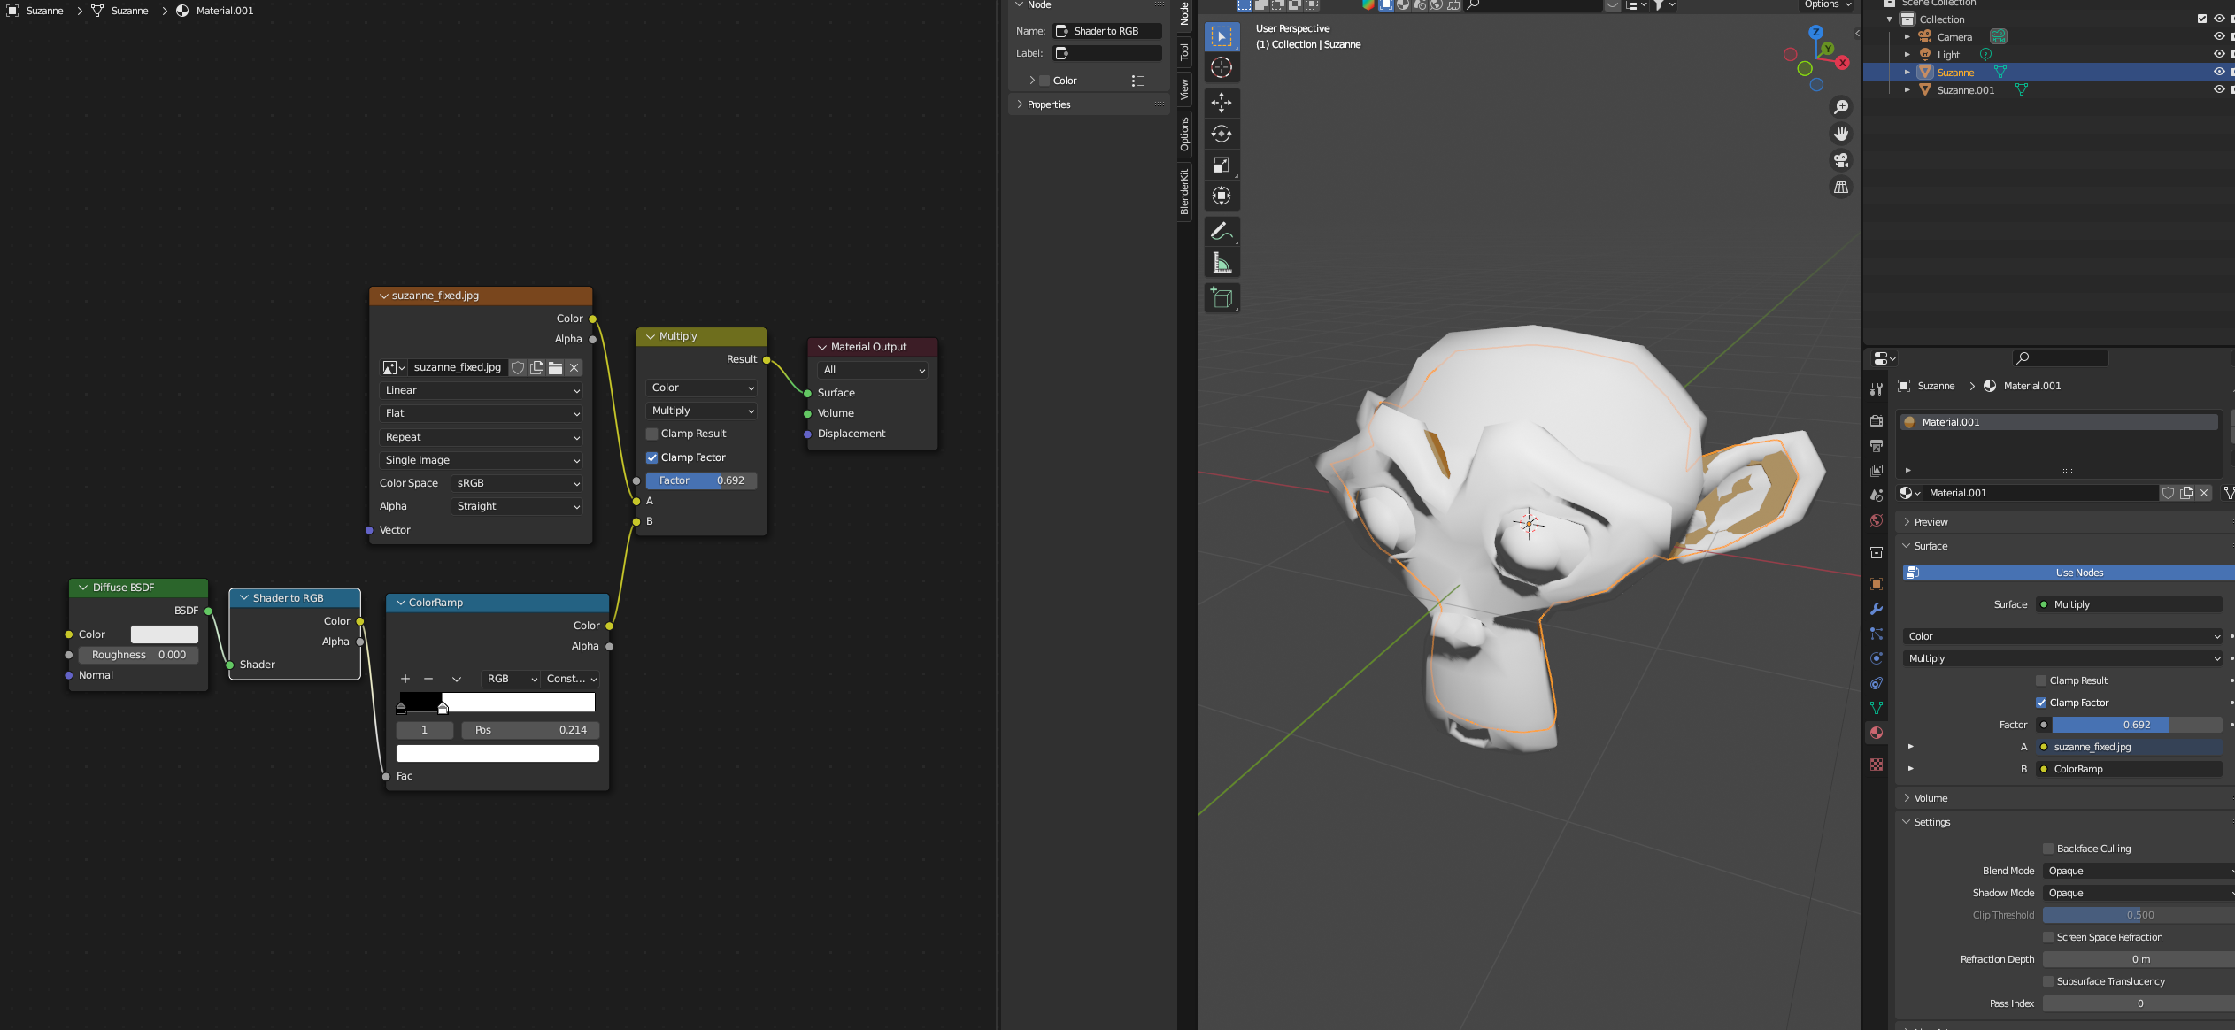This screenshot has height=1030, width=2235.
Task: Click the Add Cube tool icon
Action: point(1222,298)
